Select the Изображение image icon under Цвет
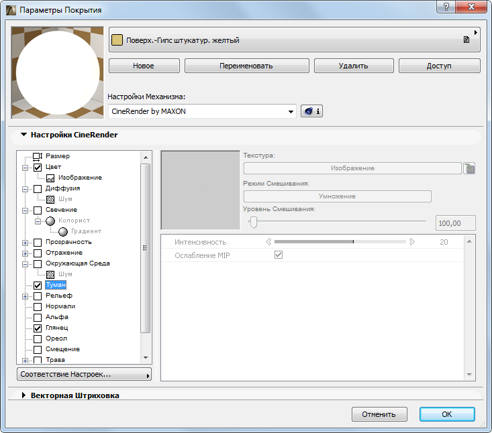The image size is (492, 433). click(50, 178)
